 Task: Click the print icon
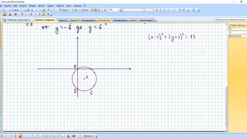28,10
